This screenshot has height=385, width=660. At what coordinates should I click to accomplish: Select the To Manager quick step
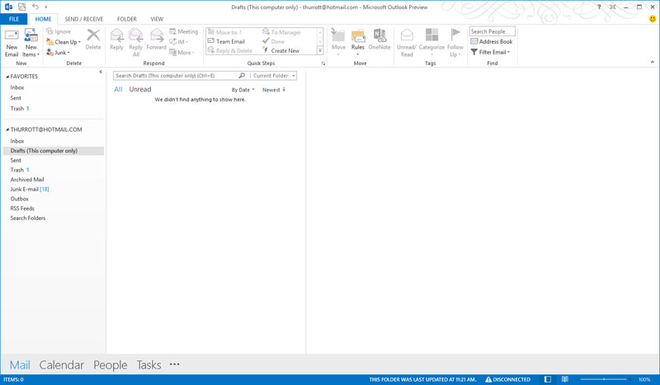281,32
